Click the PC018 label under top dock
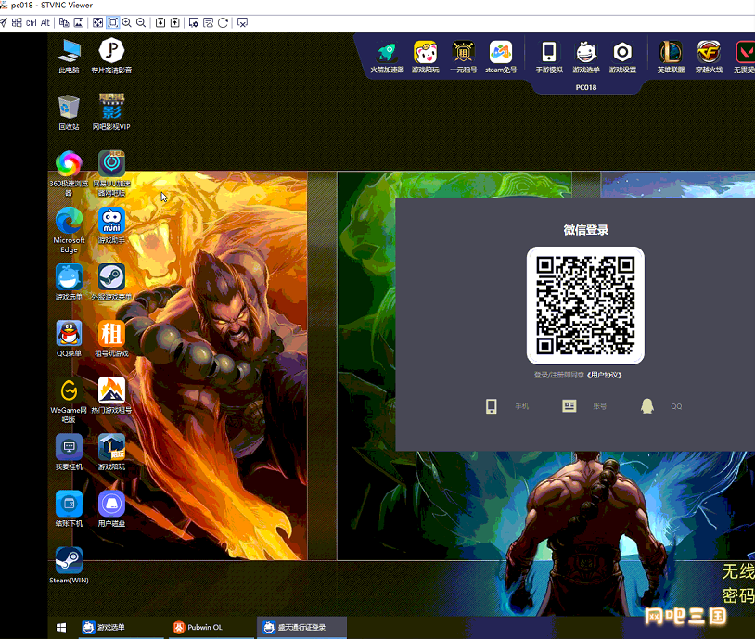Screen dimensions: 755x639 point(586,87)
